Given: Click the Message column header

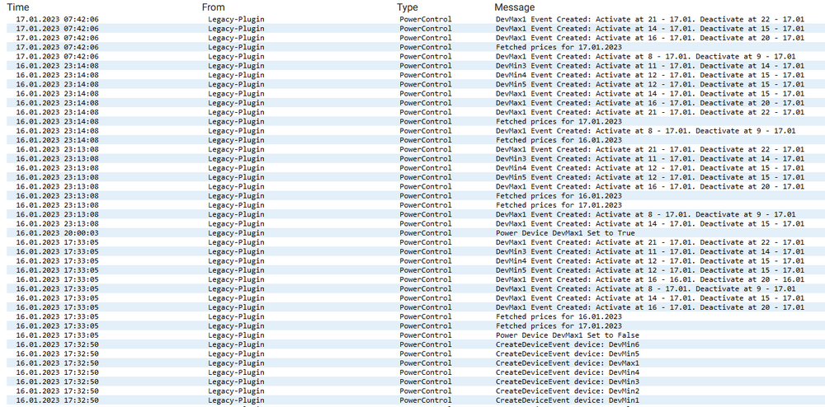Looking at the screenshot, I should coord(515,7).
